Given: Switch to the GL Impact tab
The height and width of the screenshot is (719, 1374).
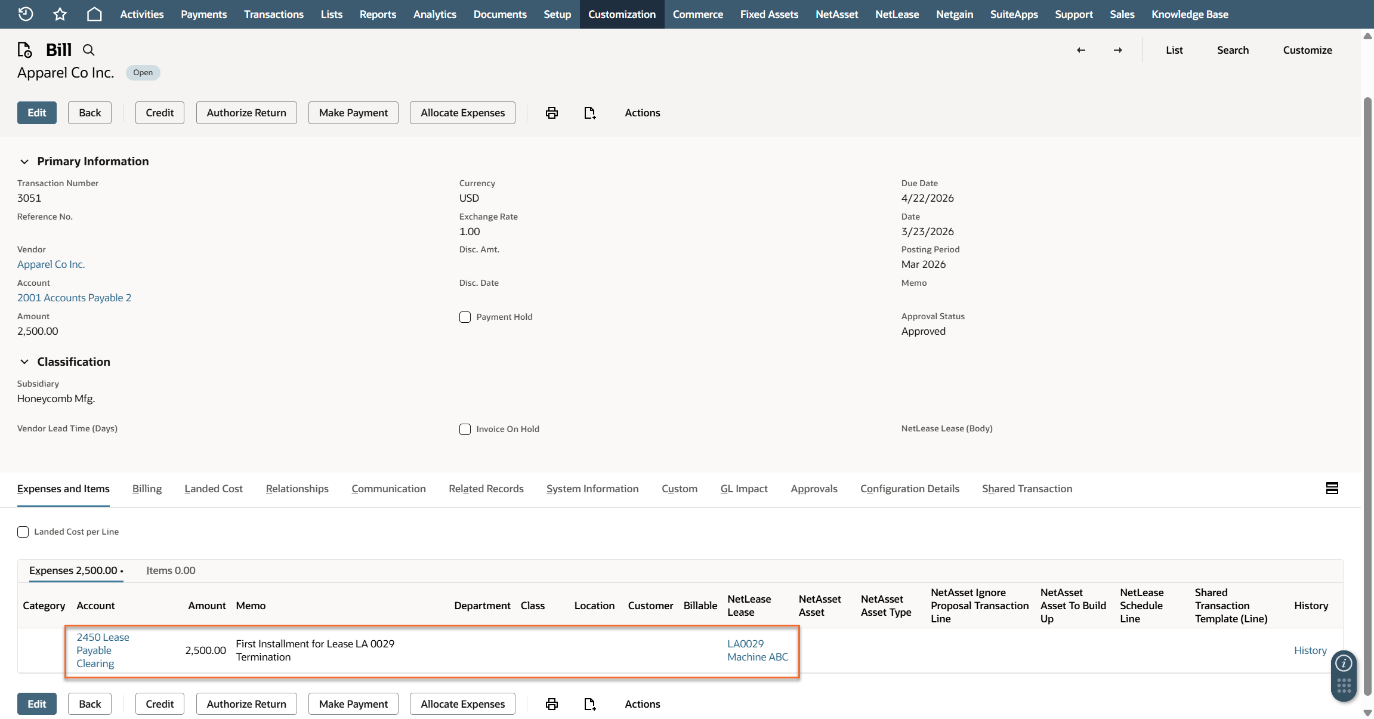Looking at the screenshot, I should pos(743,489).
